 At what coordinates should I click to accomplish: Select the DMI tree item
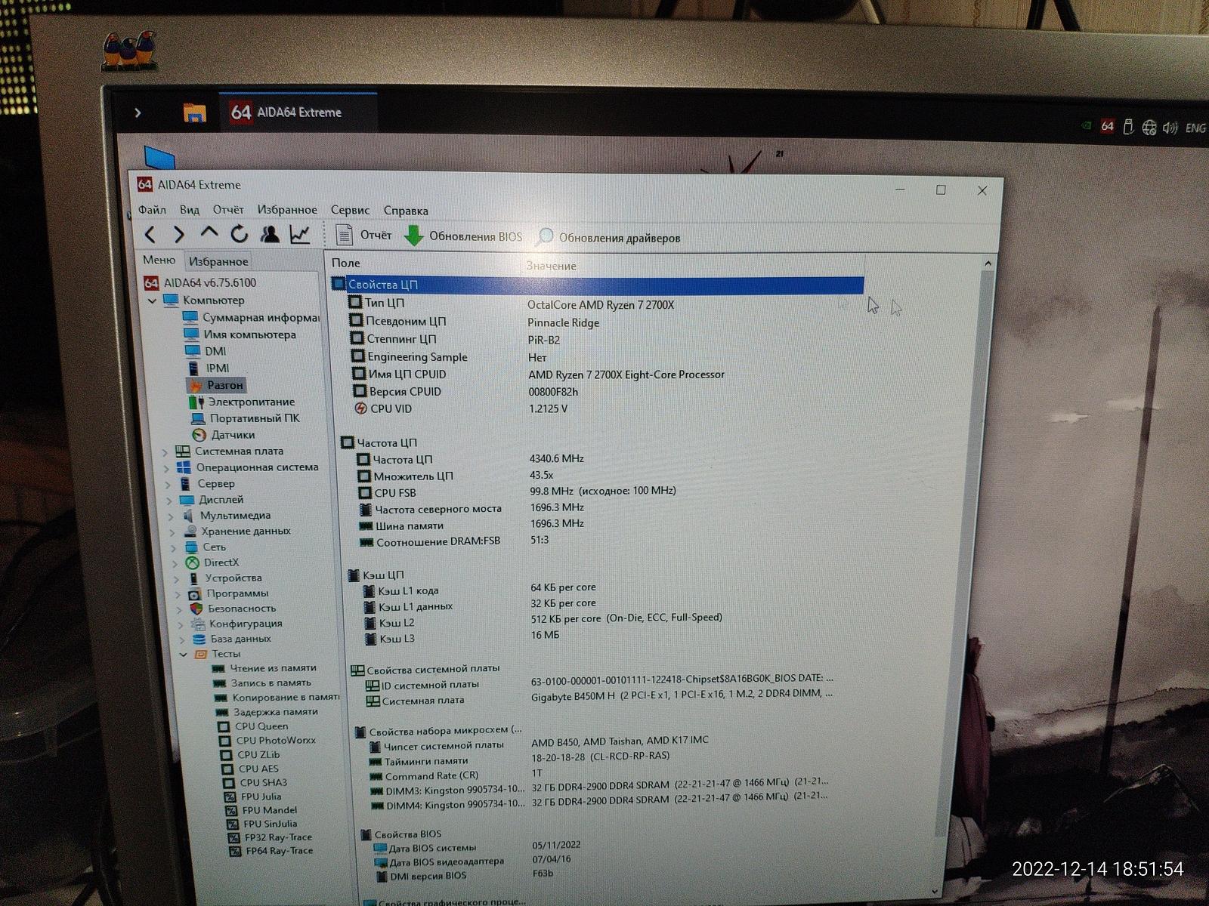206,351
